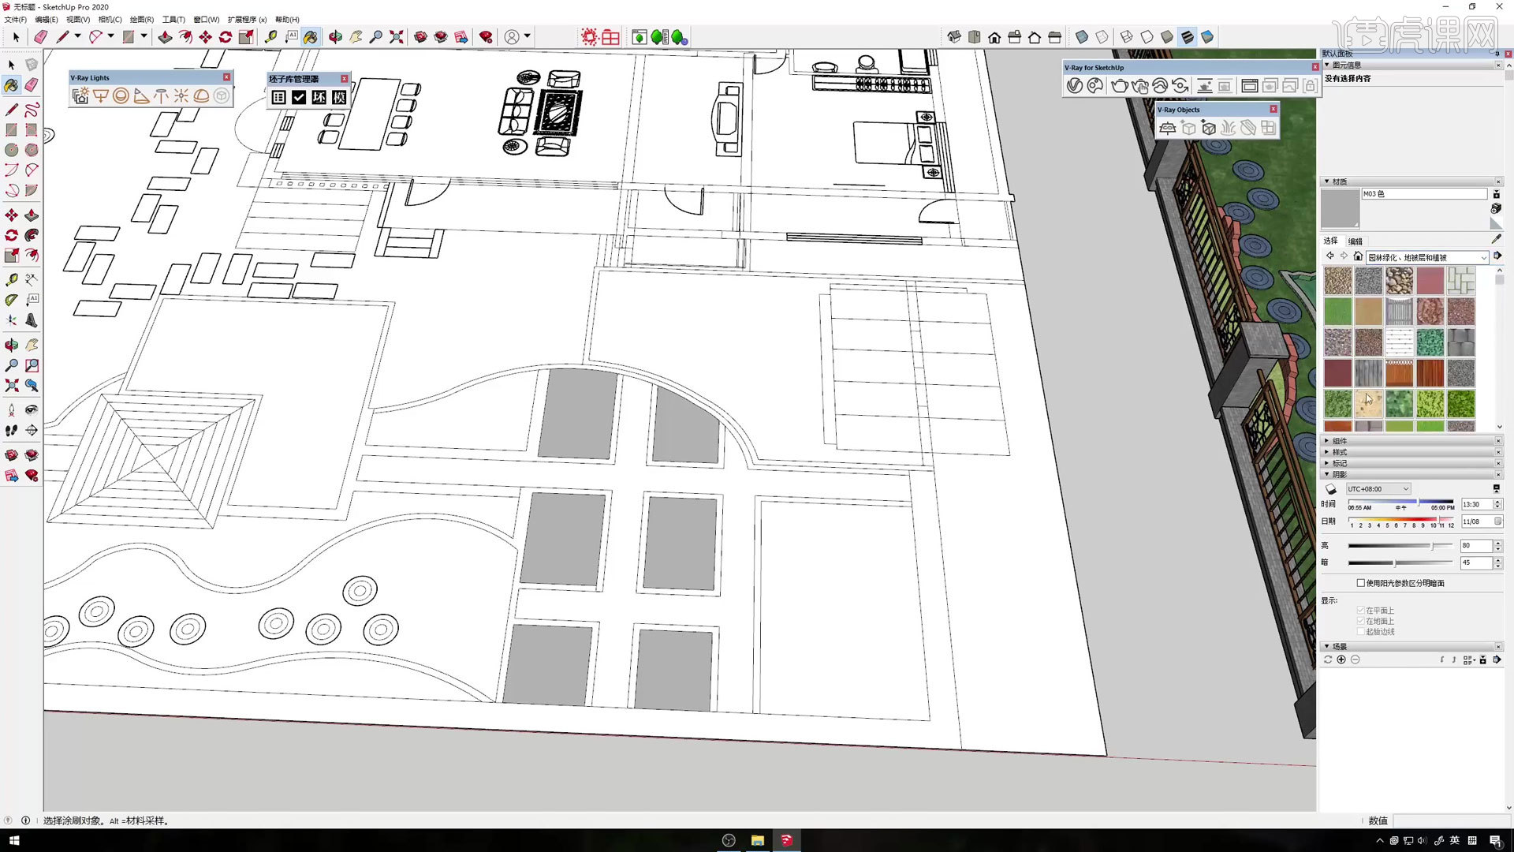Screen dimensions: 1514x852
Task: Toggle 在地面上 checkbox
Action: pos(1360,621)
